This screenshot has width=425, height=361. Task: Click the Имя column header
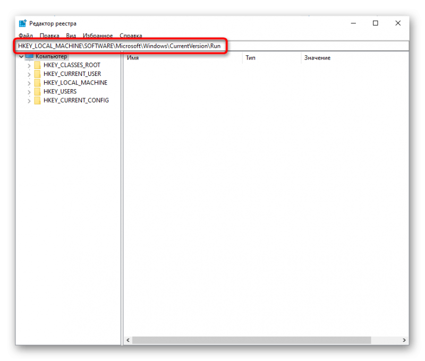(183, 58)
